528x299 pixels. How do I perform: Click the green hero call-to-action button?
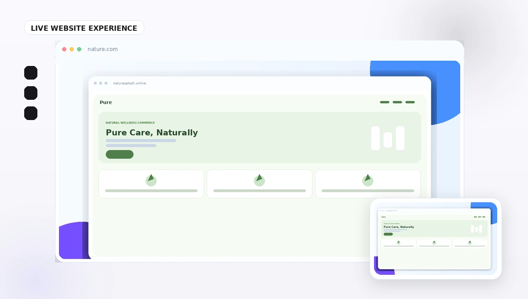click(x=120, y=154)
